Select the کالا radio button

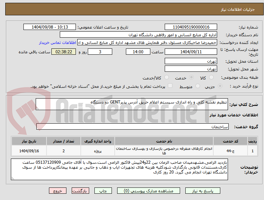tap(211, 77)
